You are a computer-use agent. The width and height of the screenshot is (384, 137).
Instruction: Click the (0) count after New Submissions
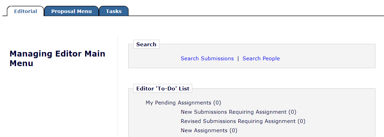292,112
